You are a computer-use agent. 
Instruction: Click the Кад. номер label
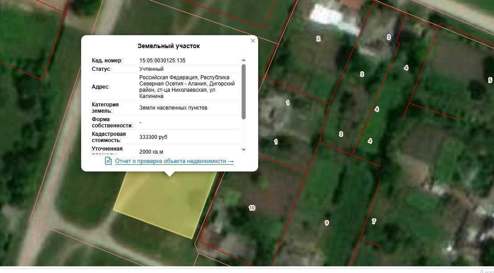pos(107,61)
